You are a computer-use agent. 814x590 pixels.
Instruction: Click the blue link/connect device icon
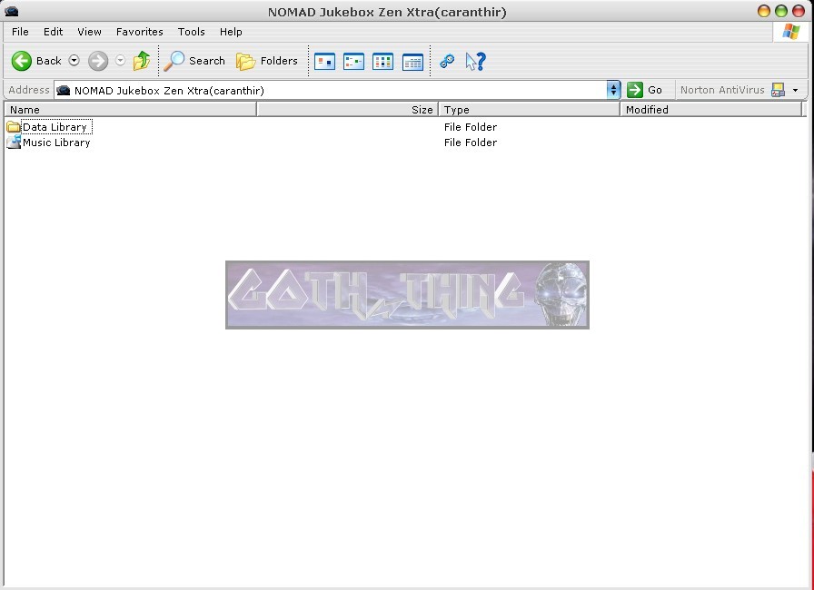[447, 61]
